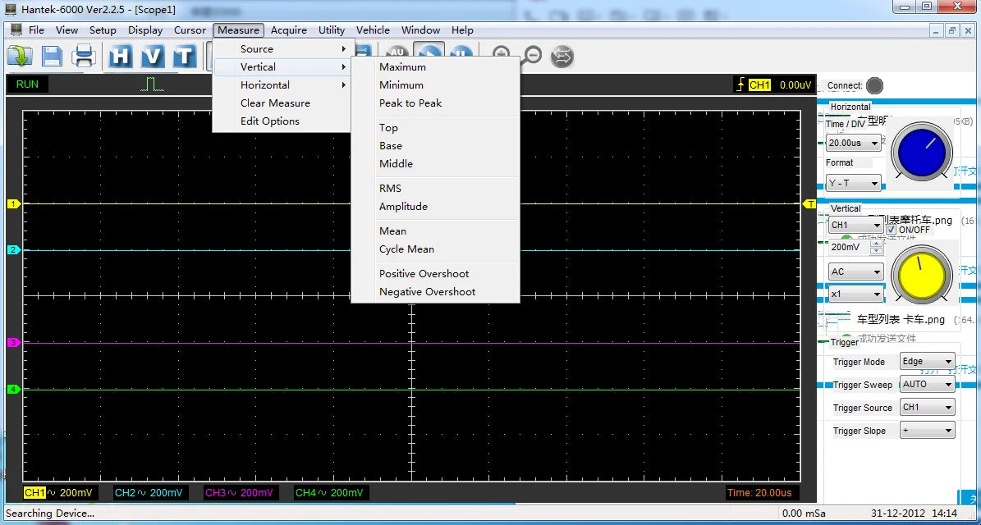The width and height of the screenshot is (981, 525).
Task: Choose RMS from the Vertical submenu
Action: tap(390, 189)
